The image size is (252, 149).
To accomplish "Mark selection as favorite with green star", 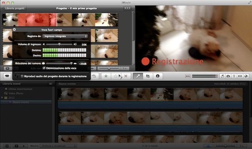I will tap(106, 76).
